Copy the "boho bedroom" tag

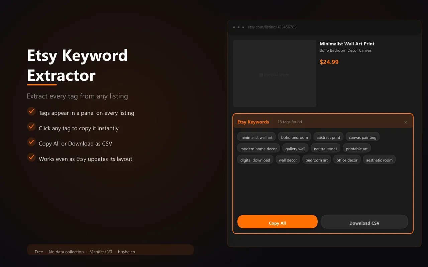point(295,137)
